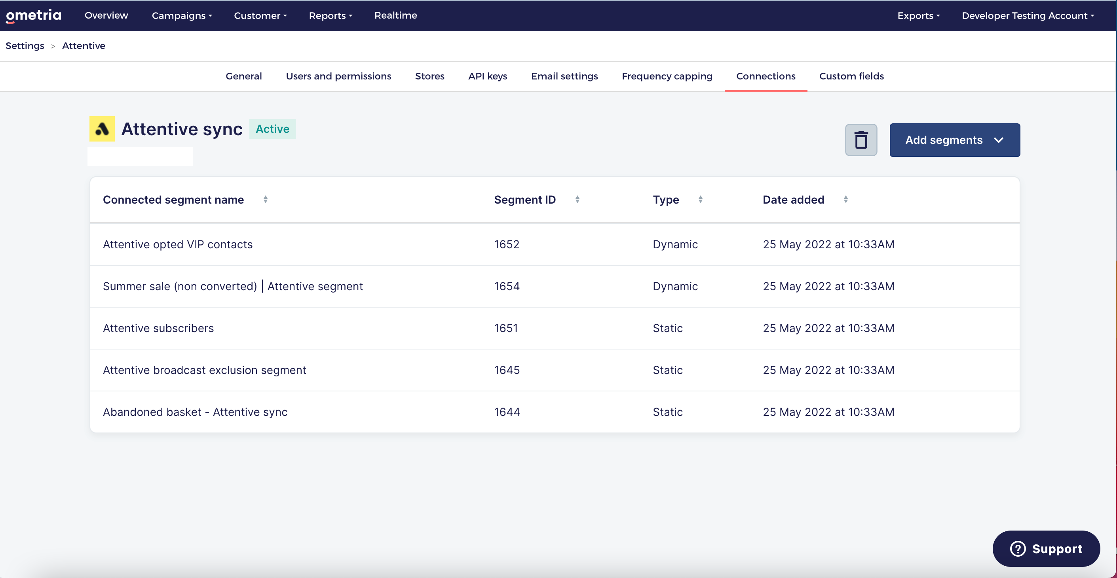
Task: Click the Segment ID column header
Action: [525, 200]
